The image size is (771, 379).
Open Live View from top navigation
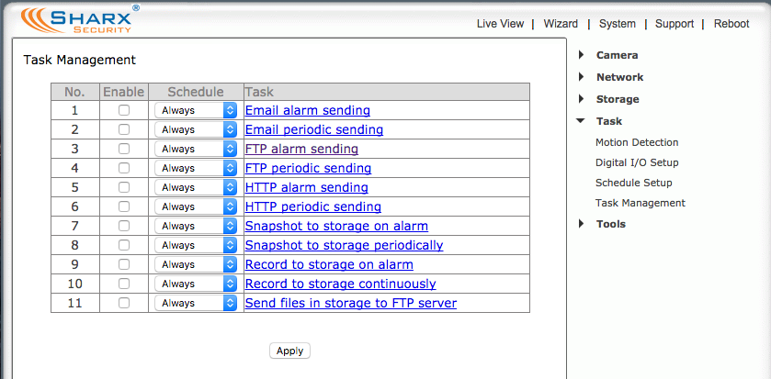500,24
